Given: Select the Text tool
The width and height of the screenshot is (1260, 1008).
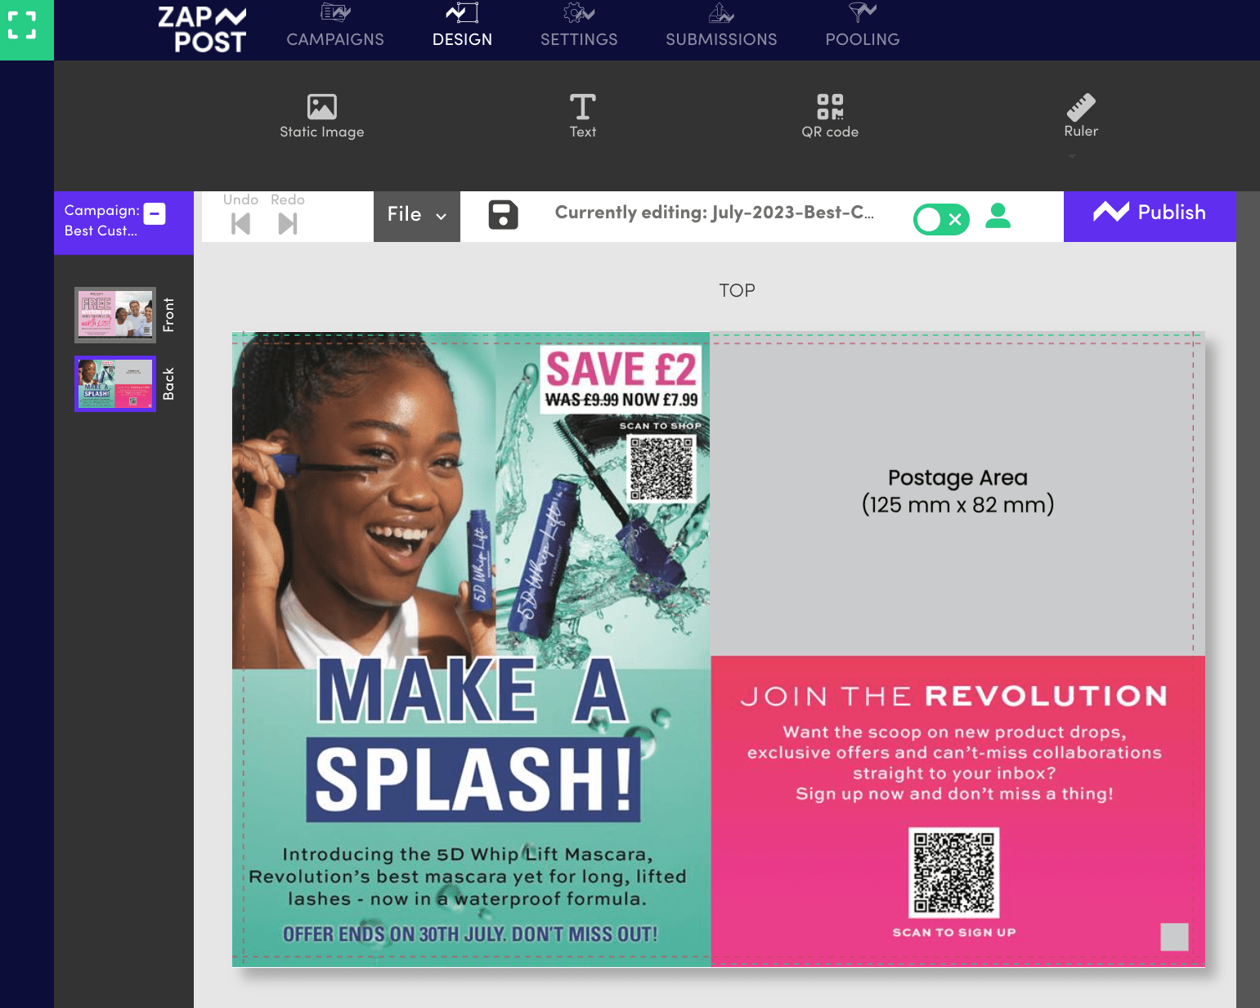Looking at the screenshot, I should [x=582, y=115].
